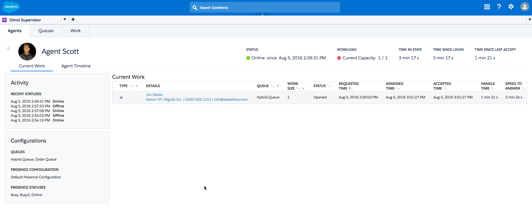Click the time since last accept value
This screenshot has width=532, height=208.
(485, 58)
